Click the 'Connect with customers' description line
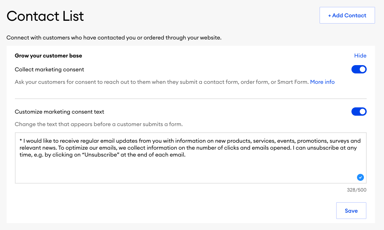The width and height of the screenshot is (384, 230). [114, 38]
